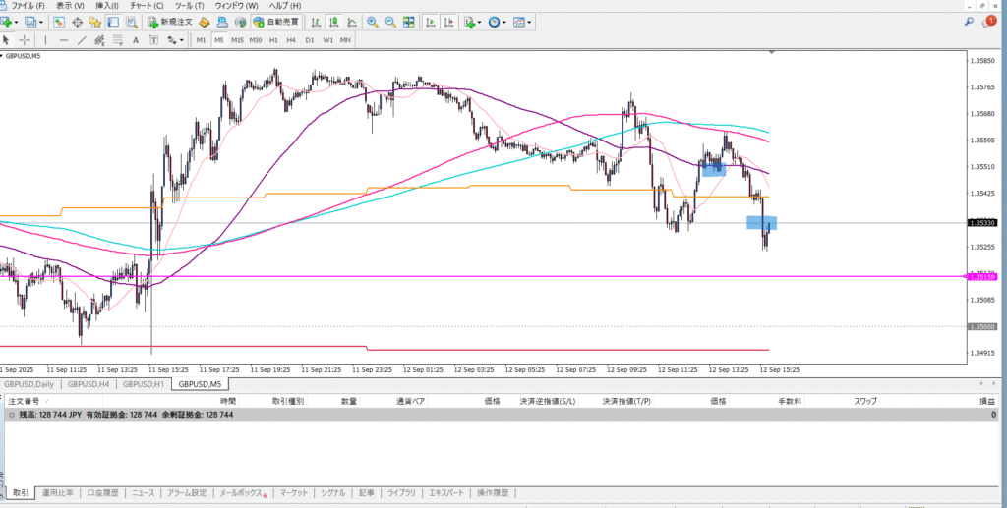Zoom in on the chart
The width and height of the screenshot is (1007, 508).
click(372, 21)
